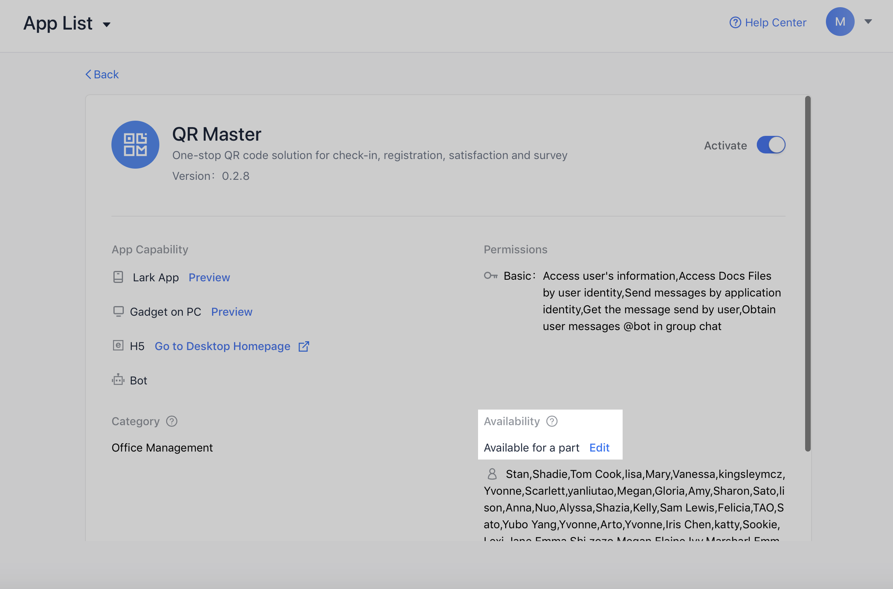
Task: Toggle the Activate switch off
Action: (771, 145)
